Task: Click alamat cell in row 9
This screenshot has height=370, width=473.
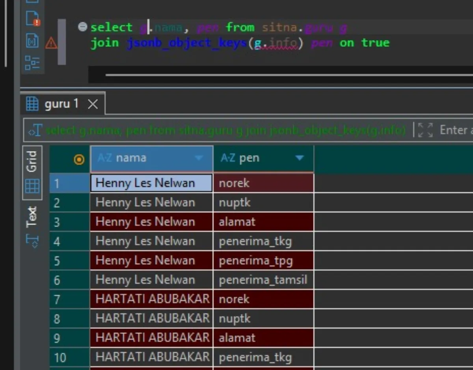Action: tap(264, 338)
